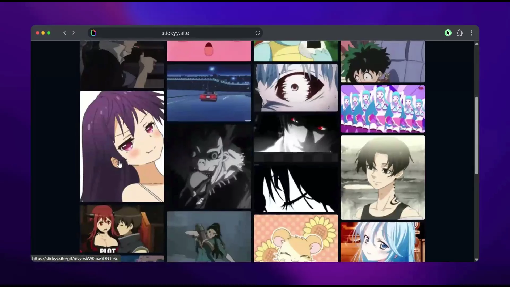Reload the page with refresh icon
The height and width of the screenshot is (287, 510).
[x=257, y=33]
